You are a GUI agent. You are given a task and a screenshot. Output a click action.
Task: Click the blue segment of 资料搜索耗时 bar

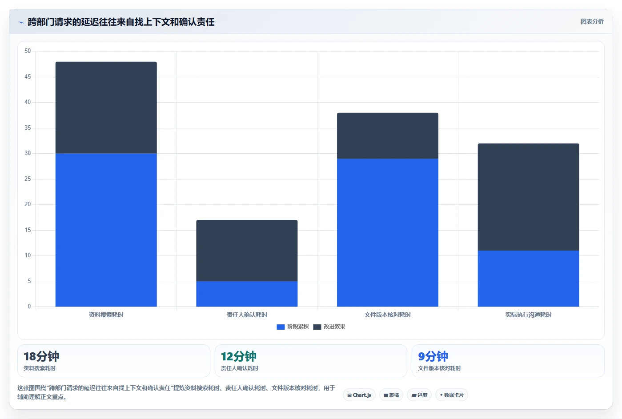coord(106,230)
